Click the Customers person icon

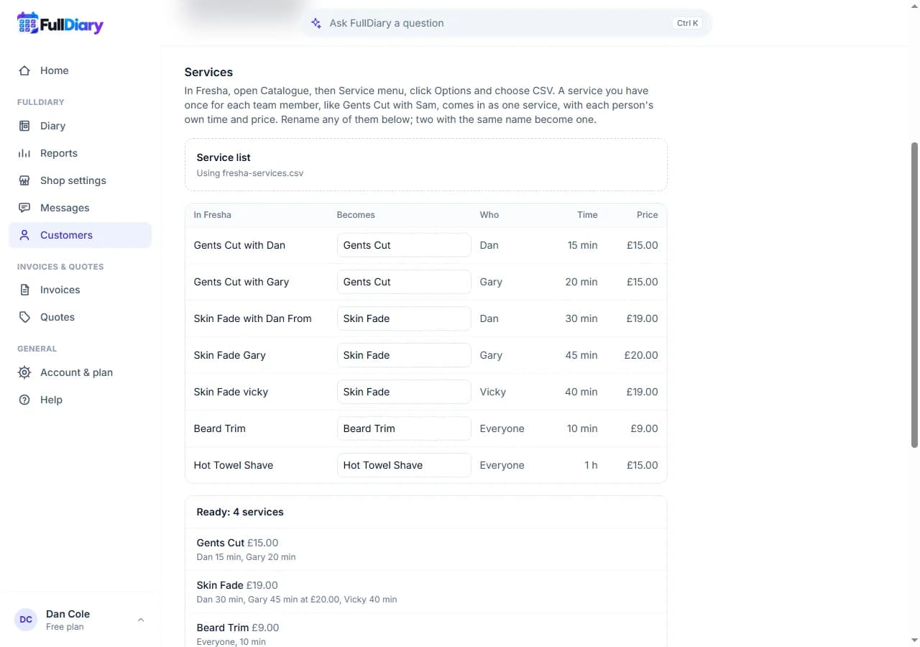(24, 235)
